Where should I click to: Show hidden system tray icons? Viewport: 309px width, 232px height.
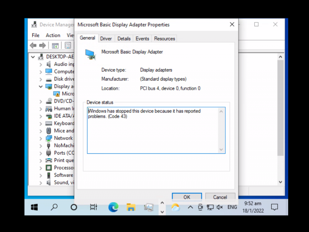pos(190,207)
